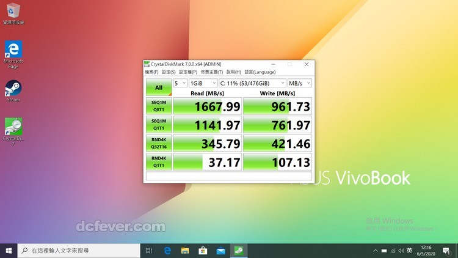Open the Recycle Bin desktop icon
Viewport: 458px width, 258px height.
pyautogui.click(x=13, y=13)
